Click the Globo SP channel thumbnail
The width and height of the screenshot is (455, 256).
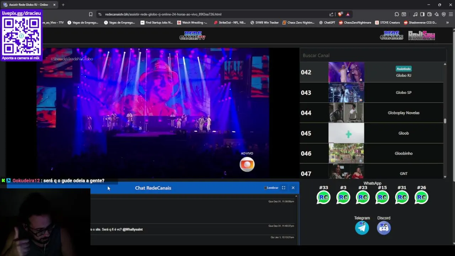346,92
